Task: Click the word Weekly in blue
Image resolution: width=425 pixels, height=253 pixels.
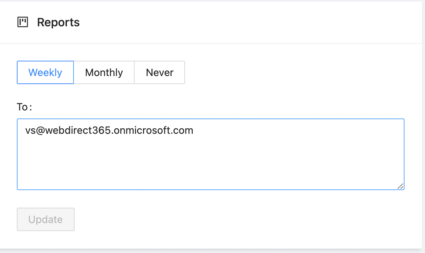Action: tap(45, 72)
